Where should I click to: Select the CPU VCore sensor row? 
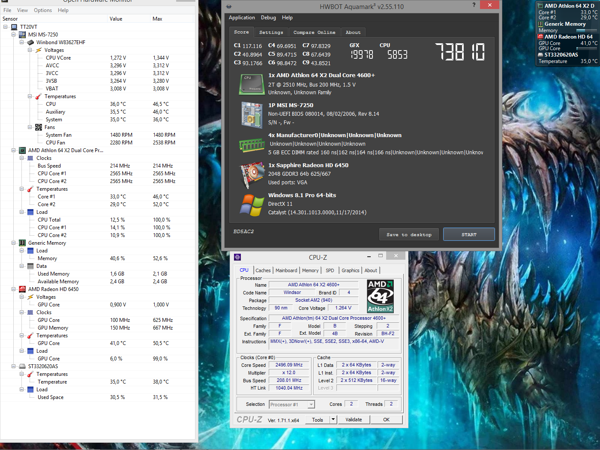pyautogui.click(x=98, y=58)
